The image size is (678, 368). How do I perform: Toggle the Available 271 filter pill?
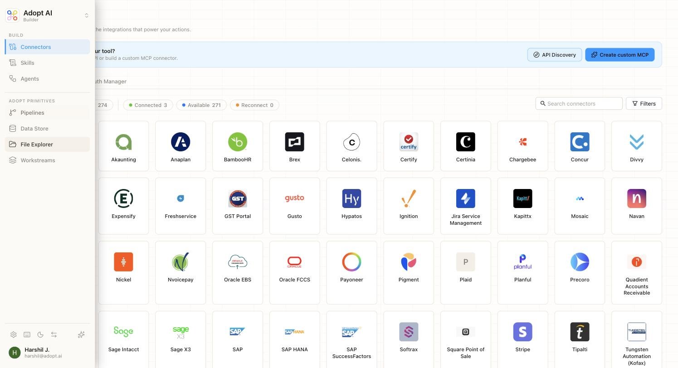pos(201,105)
